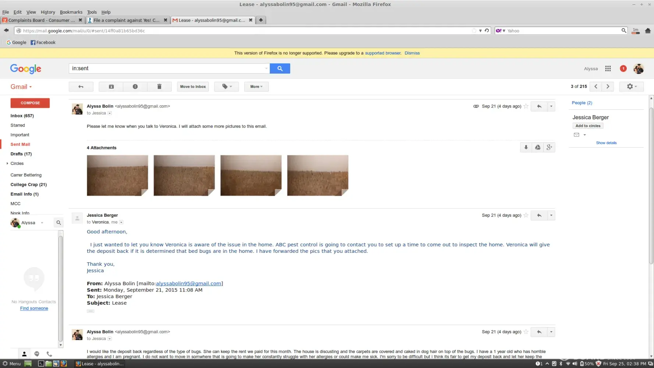Go to older conversation arrow
The image size is (654, 368).
tap(608, 86)
